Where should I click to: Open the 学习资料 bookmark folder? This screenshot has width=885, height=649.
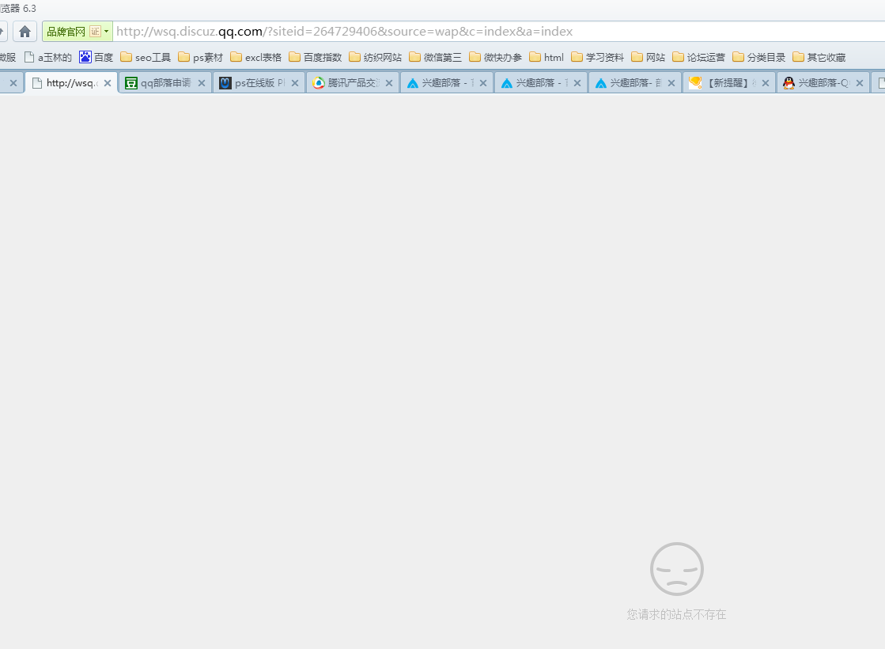pos(598,57)
